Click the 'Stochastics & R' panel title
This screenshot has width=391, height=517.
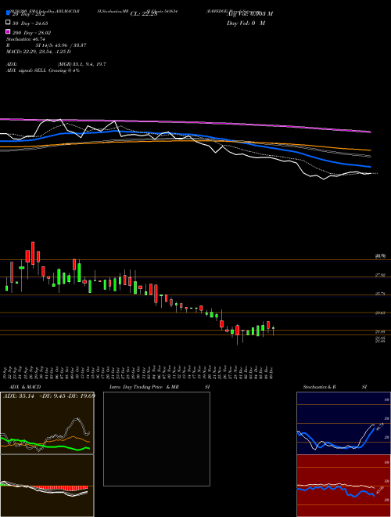[x=320, y=387]
